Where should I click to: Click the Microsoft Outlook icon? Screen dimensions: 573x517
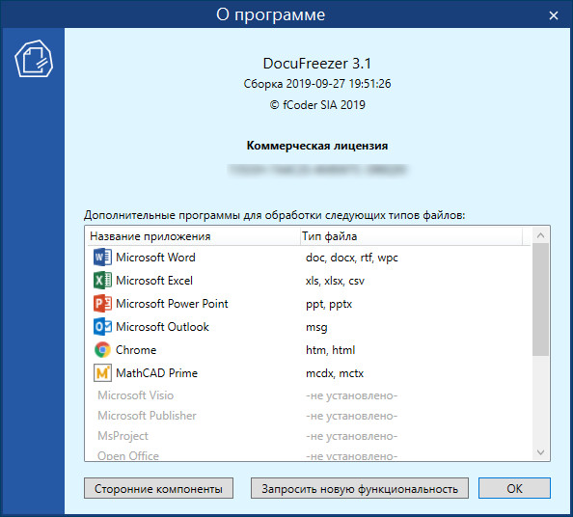(x=102, y=327)
